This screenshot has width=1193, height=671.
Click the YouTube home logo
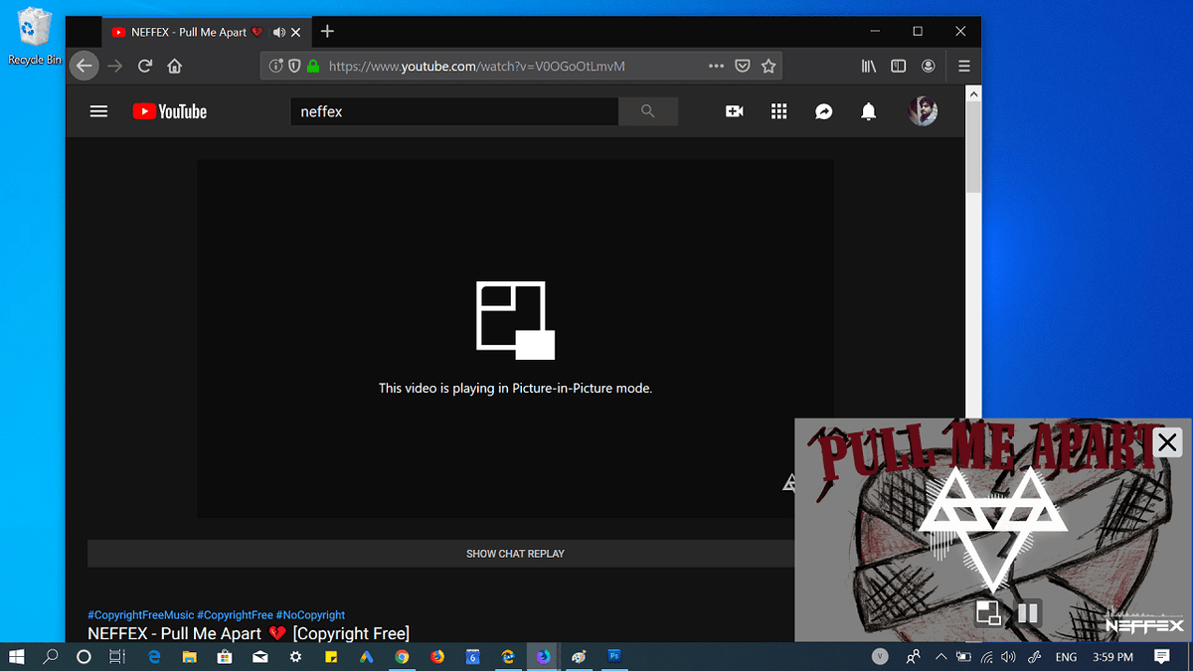click(x=169, y=111)
